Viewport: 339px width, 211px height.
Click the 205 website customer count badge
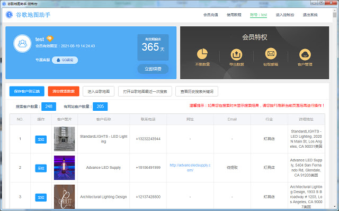click(100, 107)
